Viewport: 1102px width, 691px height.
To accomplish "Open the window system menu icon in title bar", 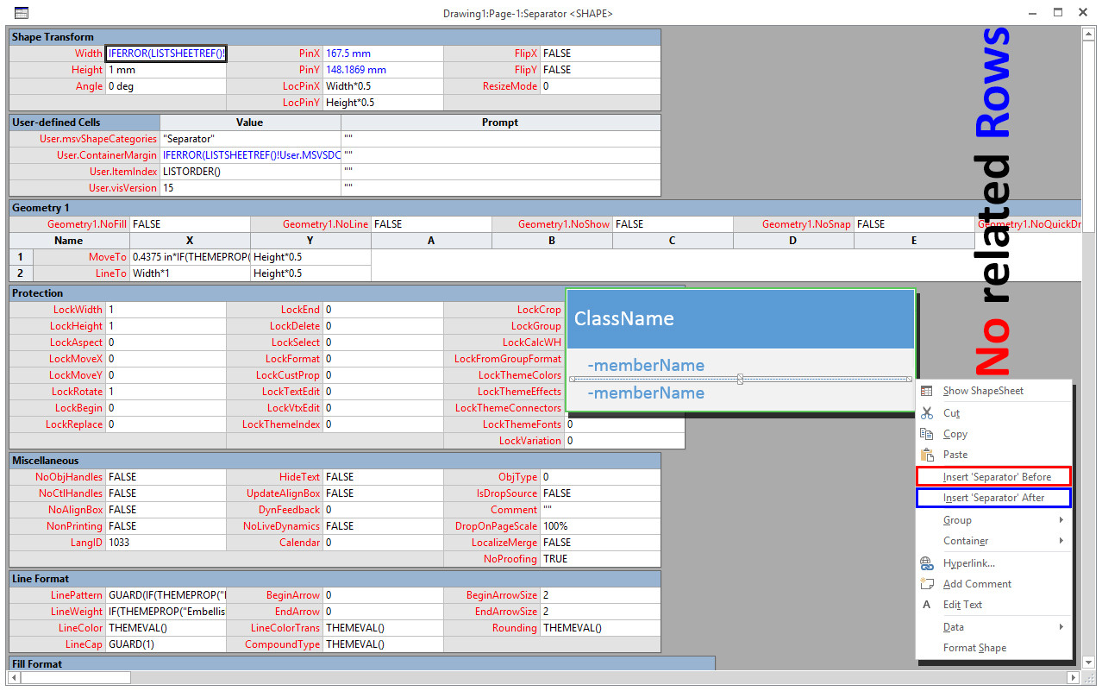I will 22,13.
